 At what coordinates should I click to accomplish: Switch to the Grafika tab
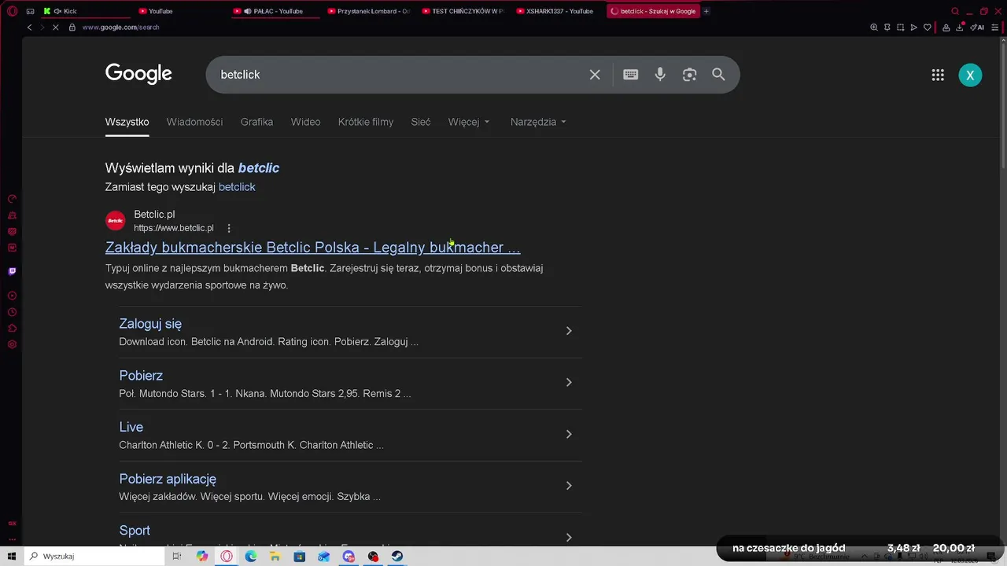[x=256, y=122]
